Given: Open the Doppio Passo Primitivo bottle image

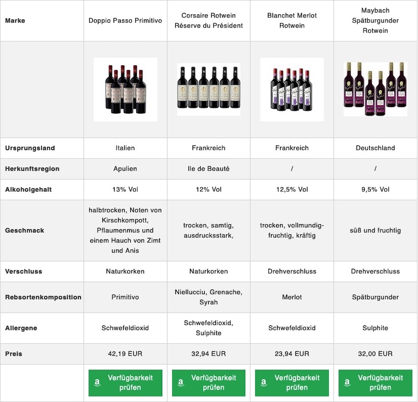Looking at the screenshot, I should pos(125,90).
